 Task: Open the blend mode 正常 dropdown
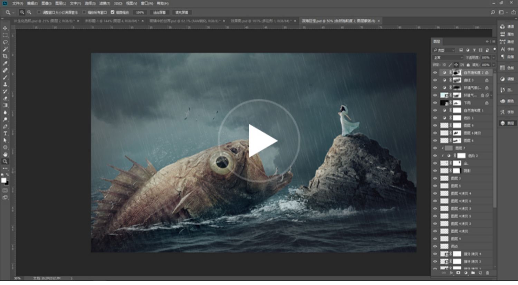[448, 58]
